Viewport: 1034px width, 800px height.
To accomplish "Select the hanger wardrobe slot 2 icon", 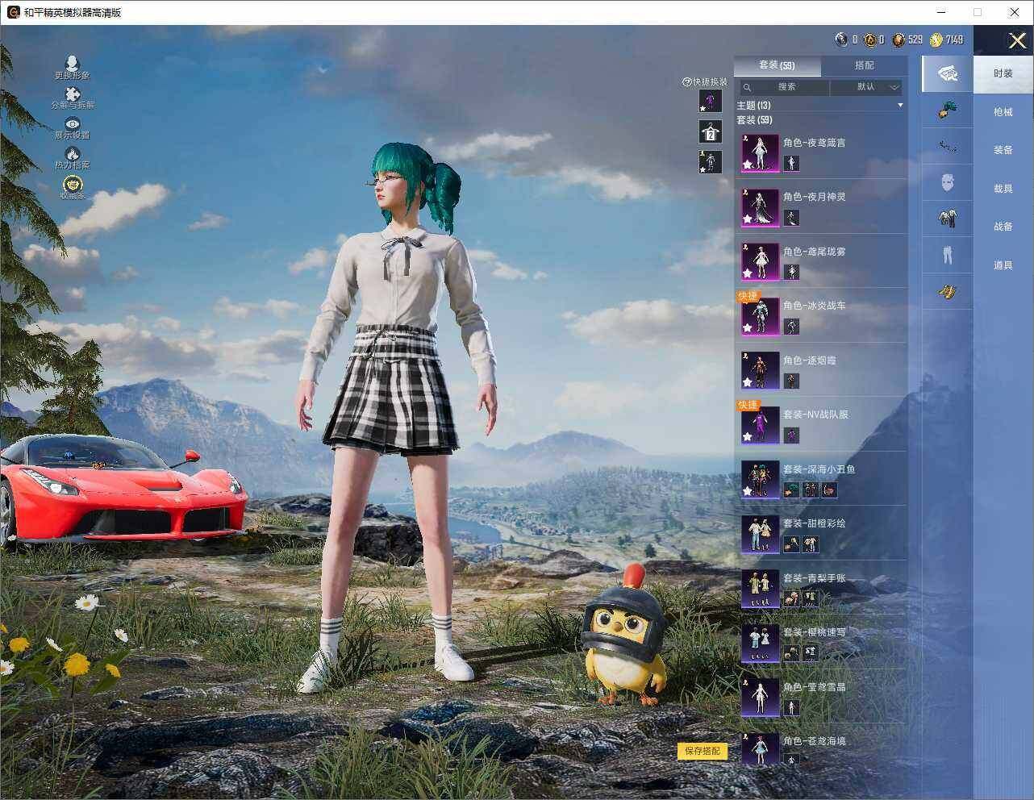I will coord(710,131).
